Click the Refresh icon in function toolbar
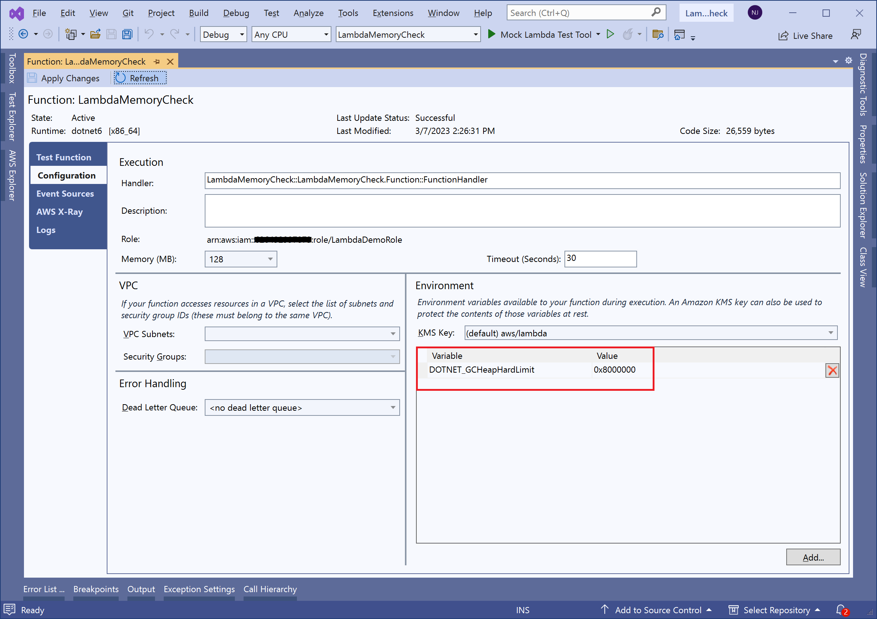Screen dimensions: 877x619 (x=121, y=78)
